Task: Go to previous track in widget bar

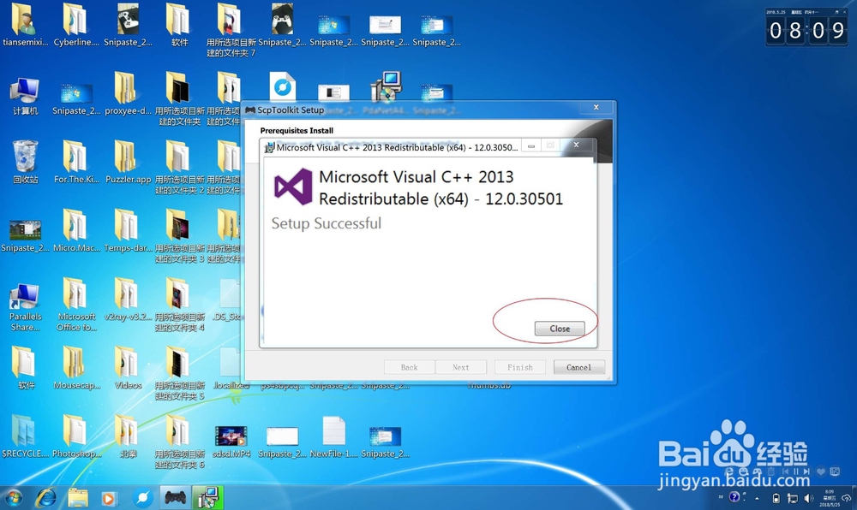Action: point(785,471)
